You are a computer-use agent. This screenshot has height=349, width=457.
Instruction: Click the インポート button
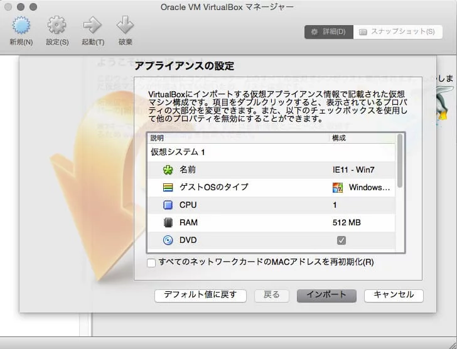(x=326, y=296)
